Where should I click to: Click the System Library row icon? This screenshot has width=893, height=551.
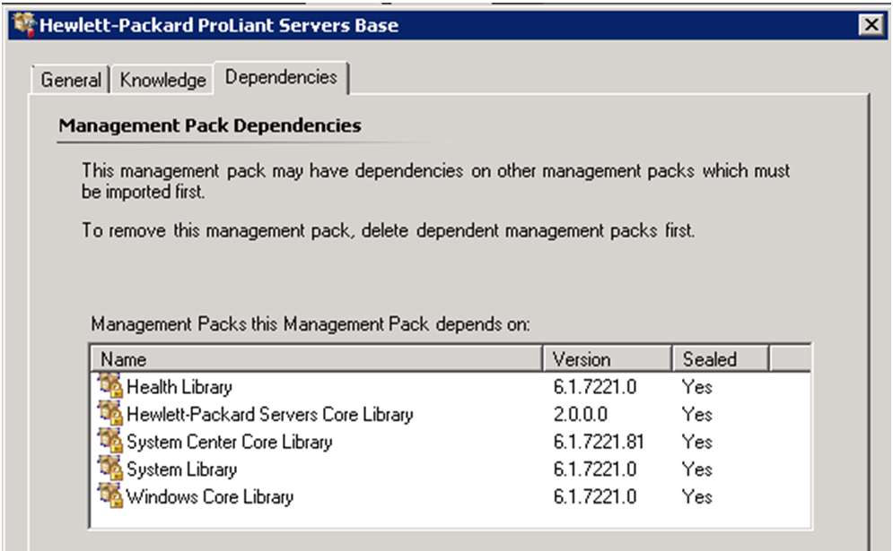tap(110, 469)
